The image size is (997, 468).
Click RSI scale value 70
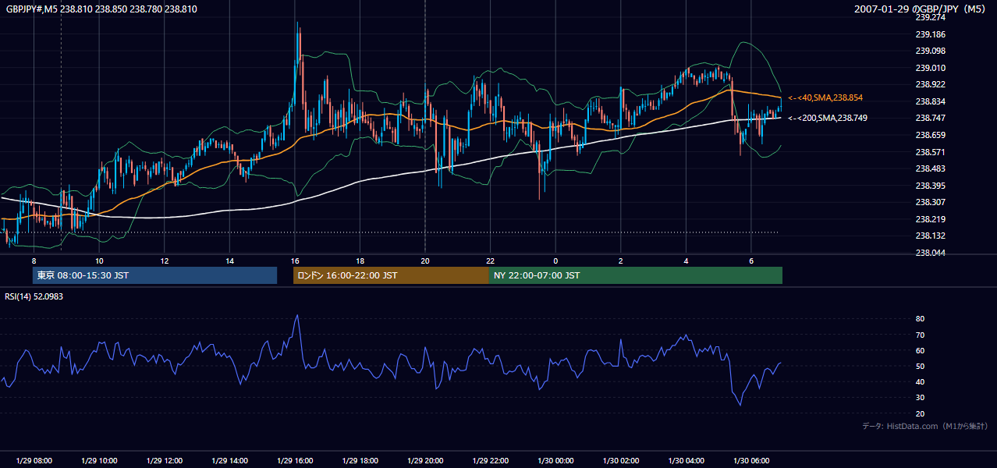tap(920, 335)
